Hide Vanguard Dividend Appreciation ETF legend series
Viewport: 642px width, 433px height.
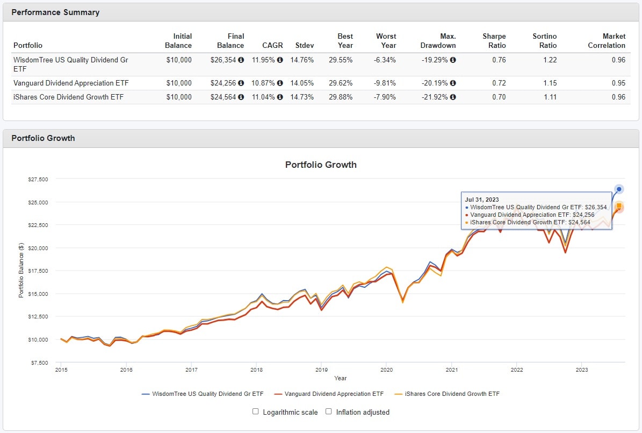tap(328, 394)
